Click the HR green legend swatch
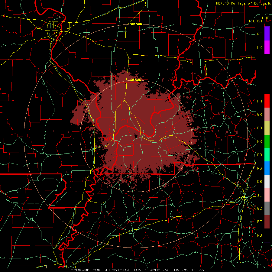The image size is (272, 272). pos(267,141)
